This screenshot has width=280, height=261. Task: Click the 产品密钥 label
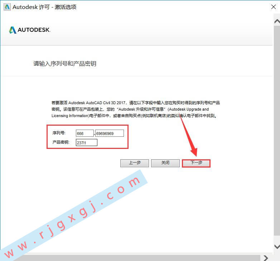tap(61, 142)
